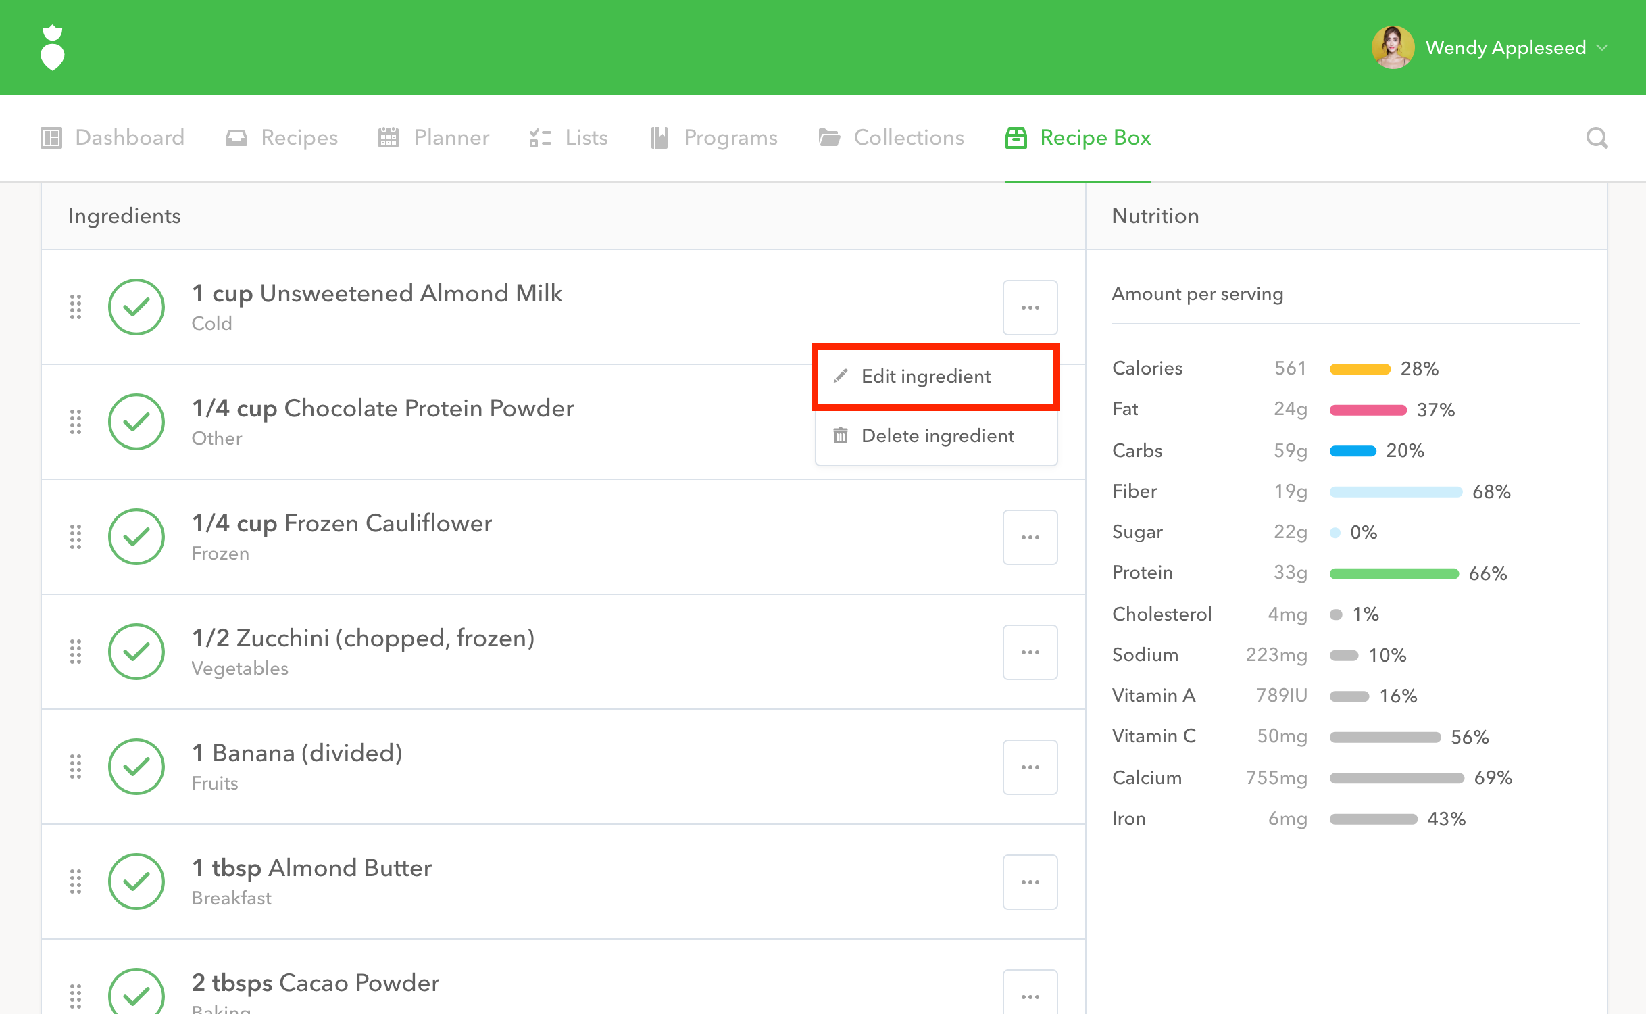Choose Delete ingredient from menu
Screen dimensions: 1646x1014
pos(937,436)
